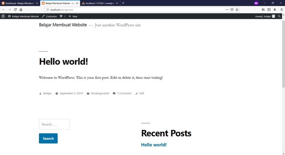Viewport: 285px width, 155px height.
Task: Restore down the browser window
Action: click(x=273, y=3)
